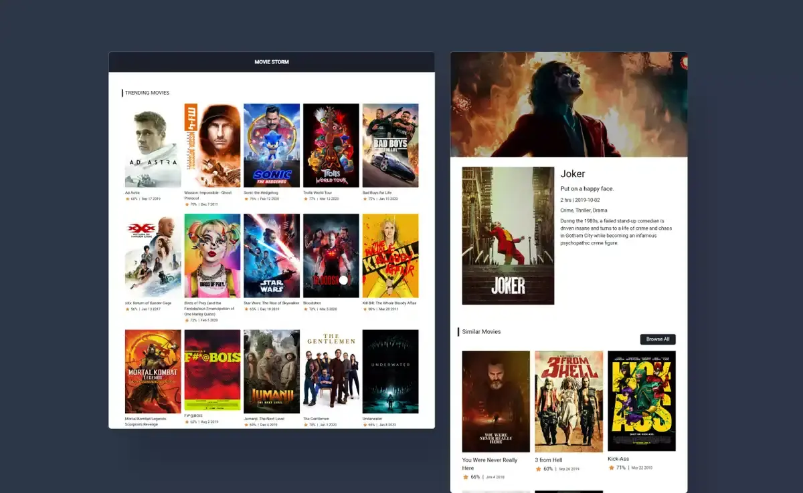This screenshot has height=493, width=803.
Task: Click the "Star Wars: The Rise of Skywalker" title
Action: click(x=272, y=303)
